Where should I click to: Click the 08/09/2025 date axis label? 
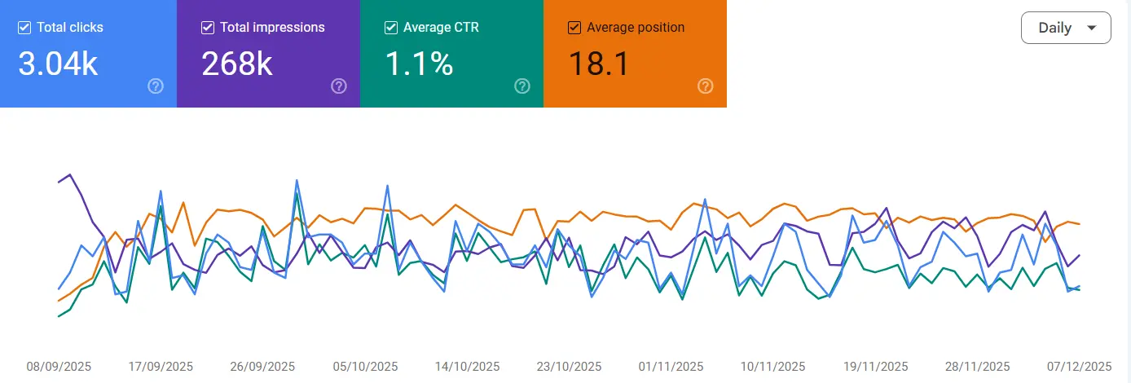click(59, 367)
